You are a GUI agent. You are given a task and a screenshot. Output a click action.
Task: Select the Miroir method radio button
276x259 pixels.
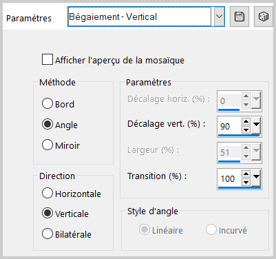(47, 145)
